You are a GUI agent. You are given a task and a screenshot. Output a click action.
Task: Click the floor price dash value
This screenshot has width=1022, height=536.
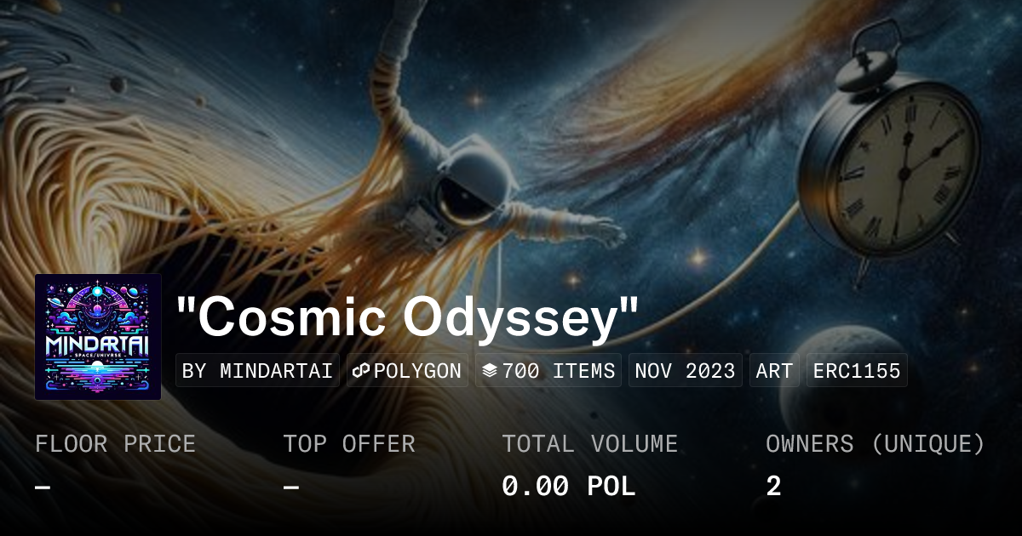pos(43,486)
